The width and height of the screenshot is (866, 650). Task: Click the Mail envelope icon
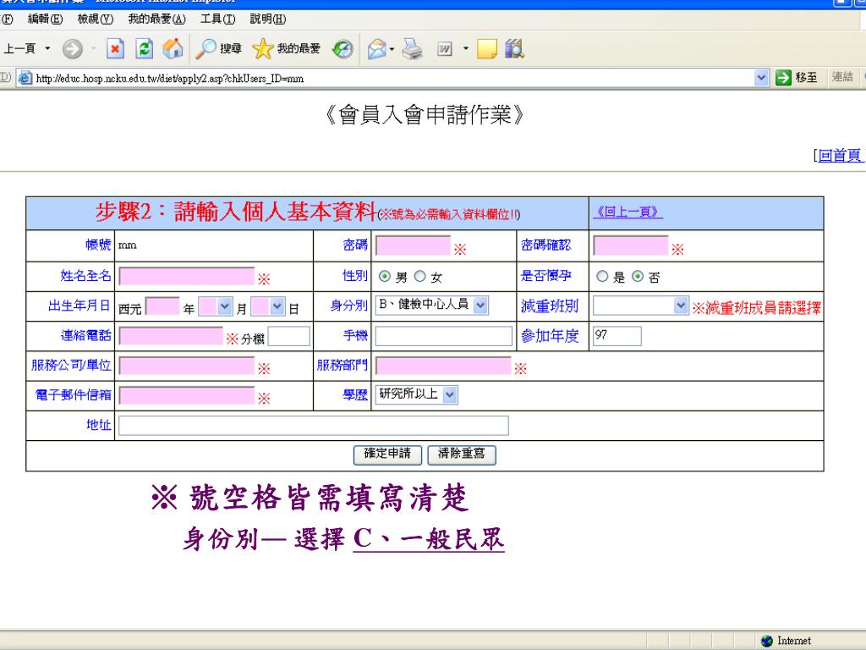click(376, 49)
